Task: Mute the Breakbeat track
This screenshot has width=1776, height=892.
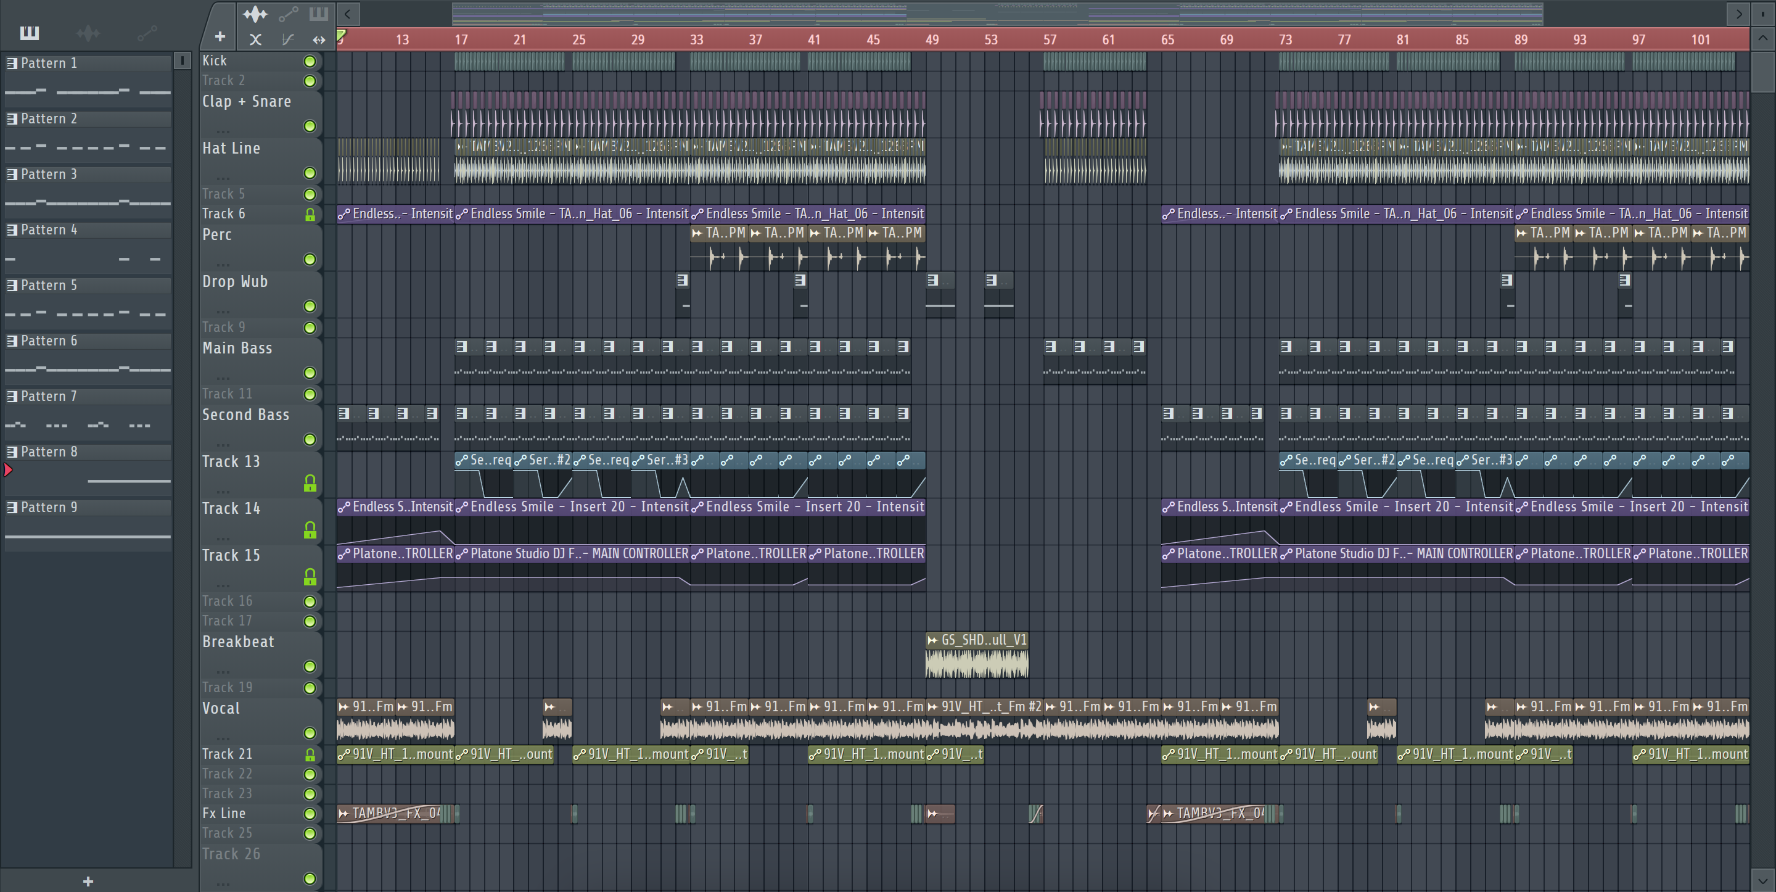Action: point(310,666)
